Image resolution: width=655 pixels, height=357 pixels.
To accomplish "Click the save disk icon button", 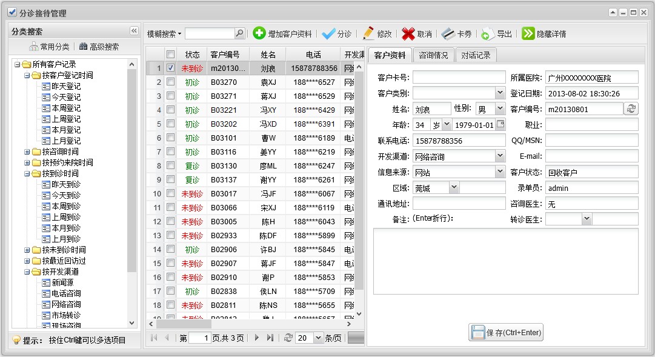I will (506, 332).
